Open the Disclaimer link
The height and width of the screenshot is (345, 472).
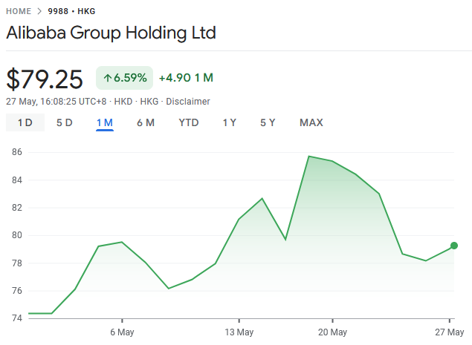[188, 102]
